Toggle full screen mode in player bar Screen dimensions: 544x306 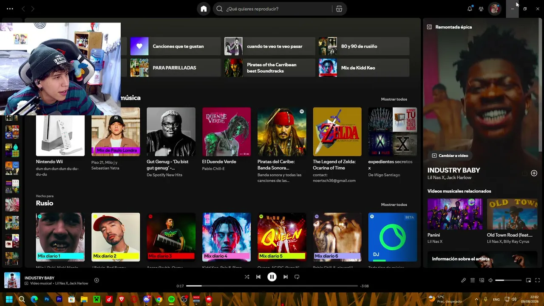[538, 280]
